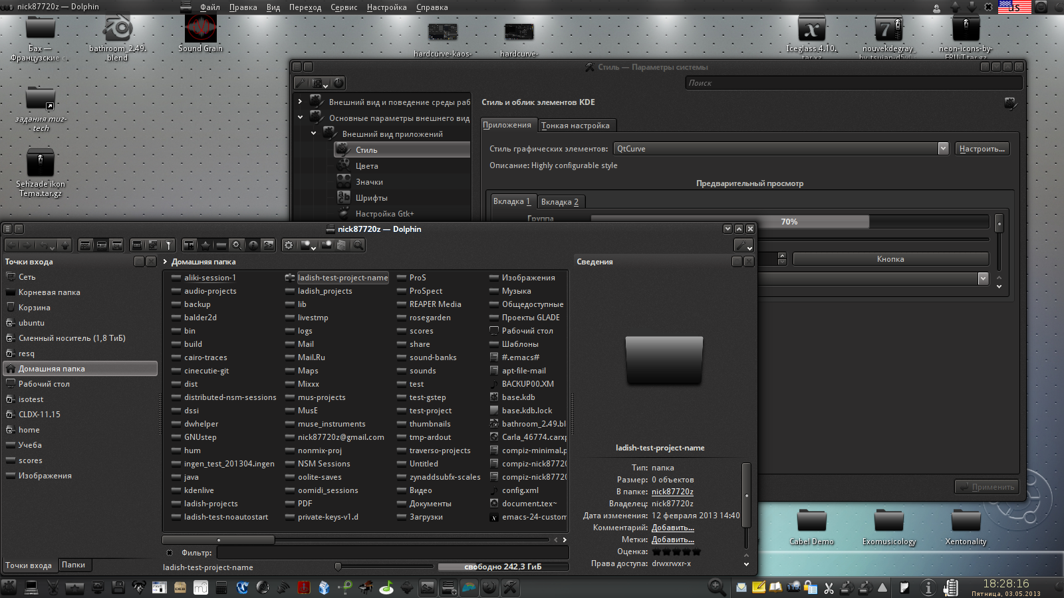Click the KDE application launcher in taskbar
The height and width of the screenshot is (598, 1064).
pyautogui.click(x=9, y=587)
